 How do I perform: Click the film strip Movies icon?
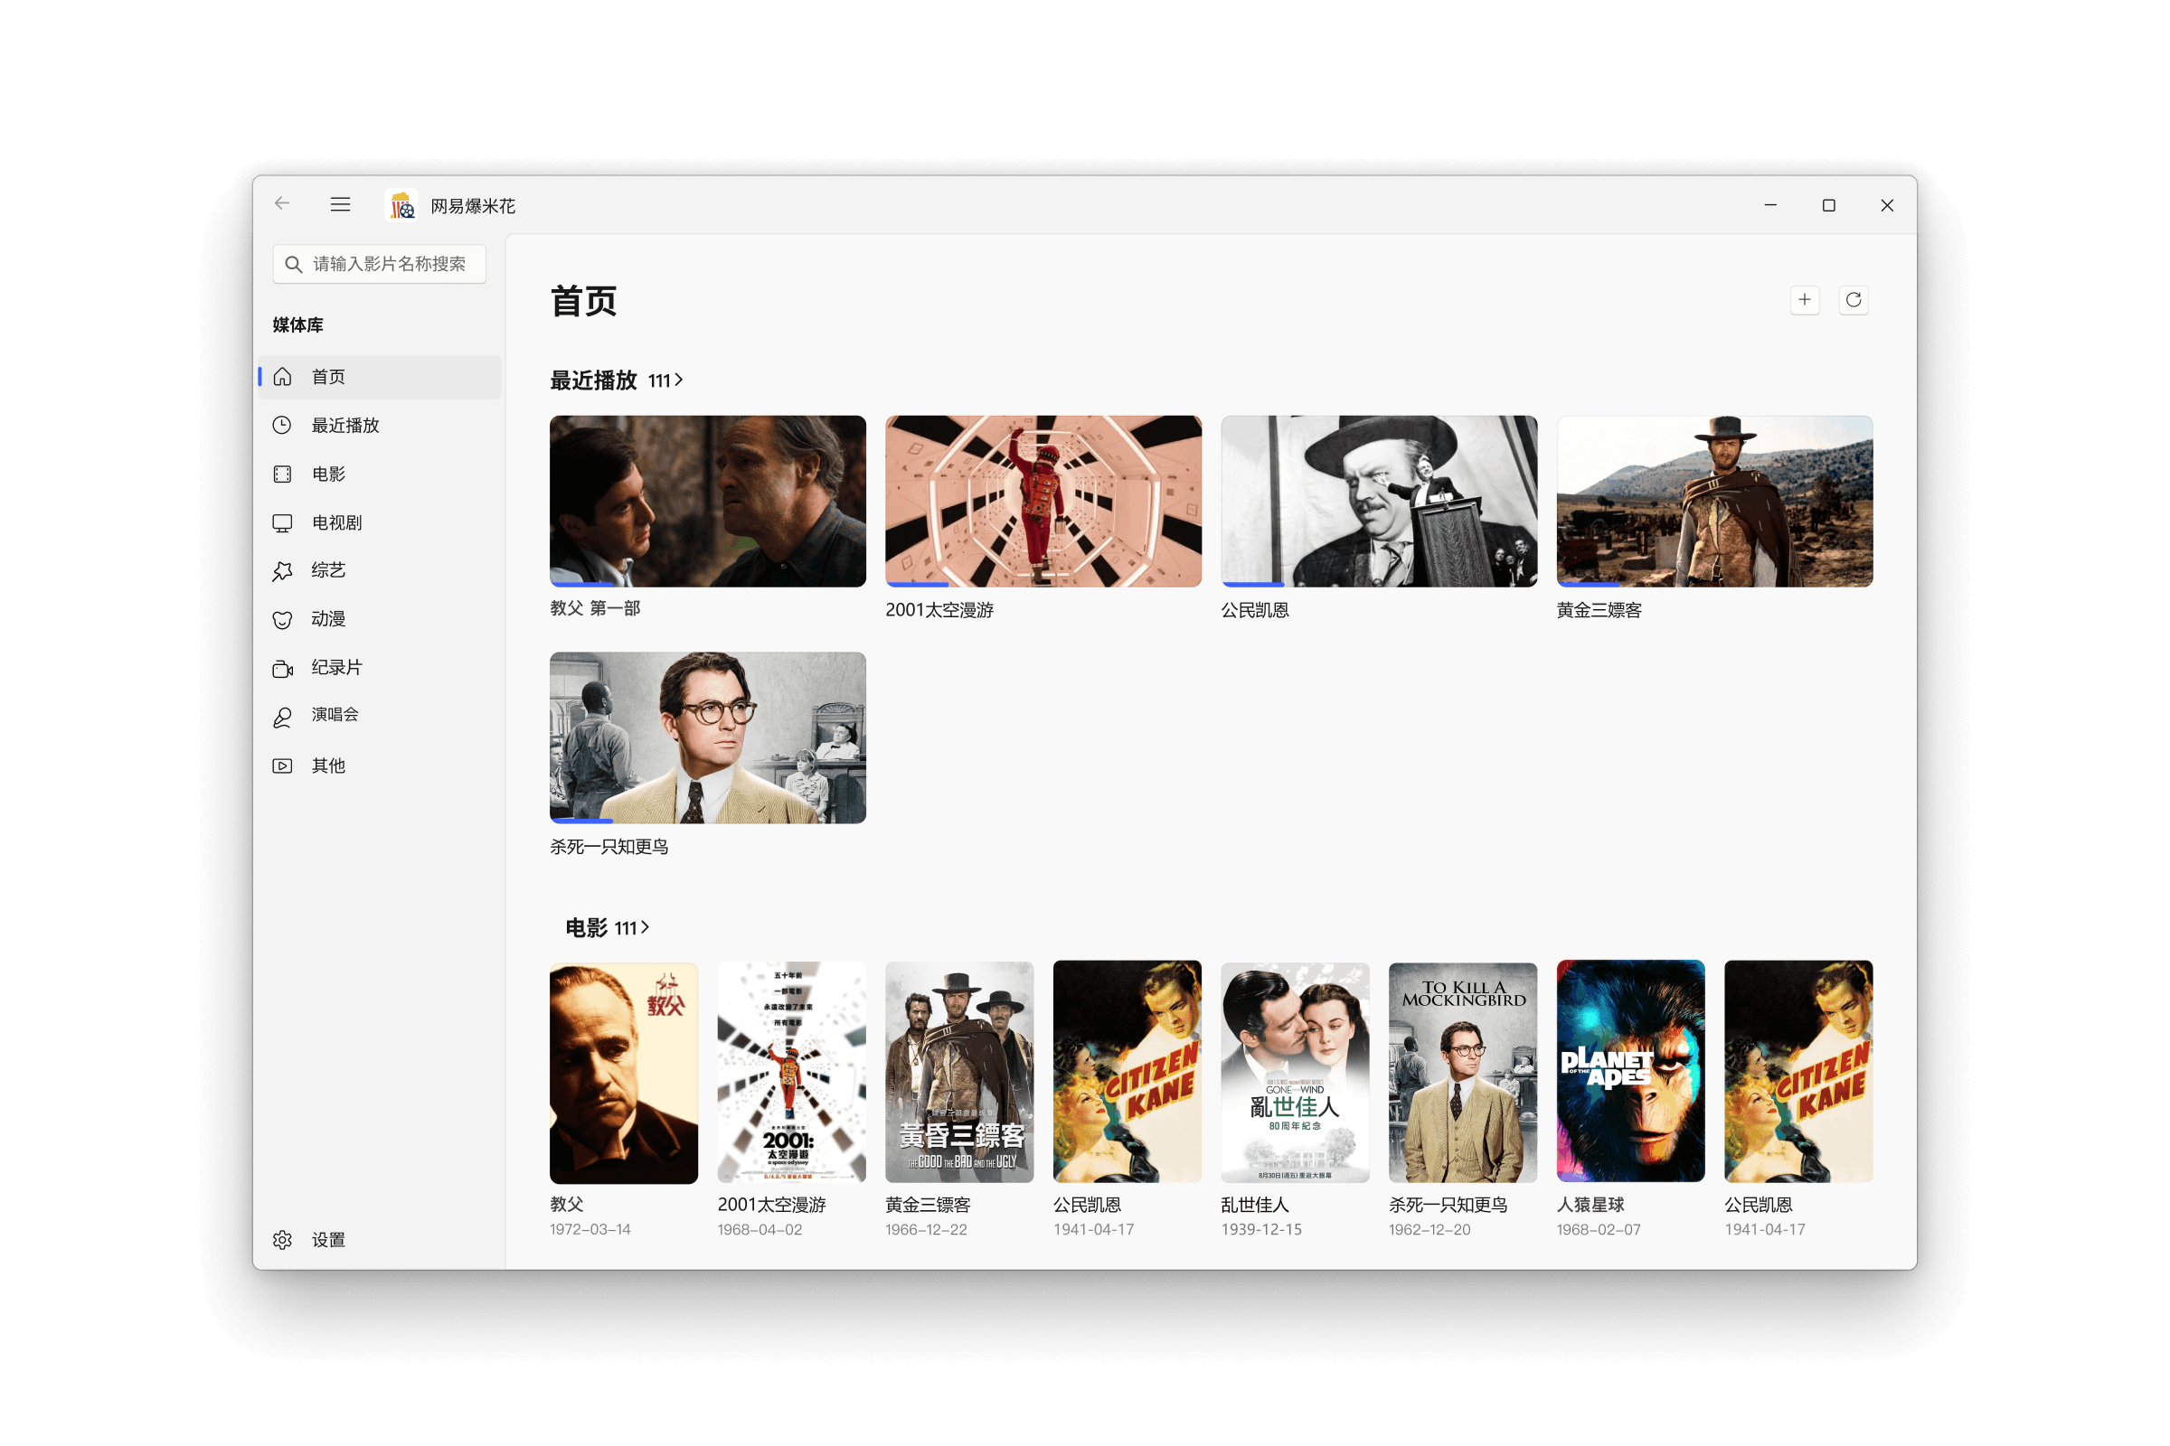[x=283, y=474]
